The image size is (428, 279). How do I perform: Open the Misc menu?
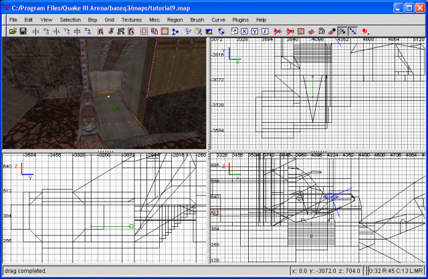[154, 20]
